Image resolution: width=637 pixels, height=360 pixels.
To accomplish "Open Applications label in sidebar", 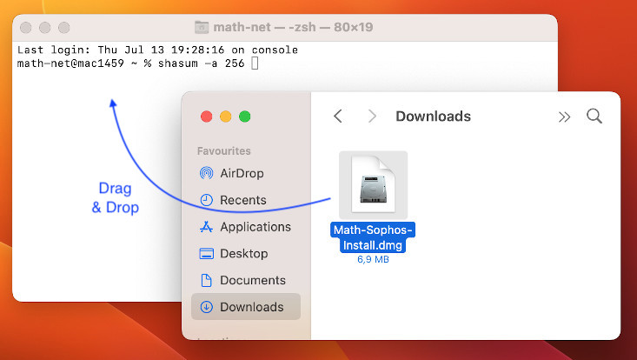I will [255, 227].
